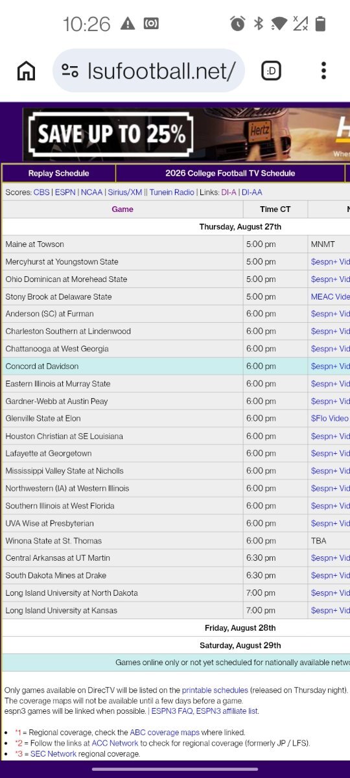
Task: Open Chrome three-dot overflow menu
Action: (x=323, y=71)
